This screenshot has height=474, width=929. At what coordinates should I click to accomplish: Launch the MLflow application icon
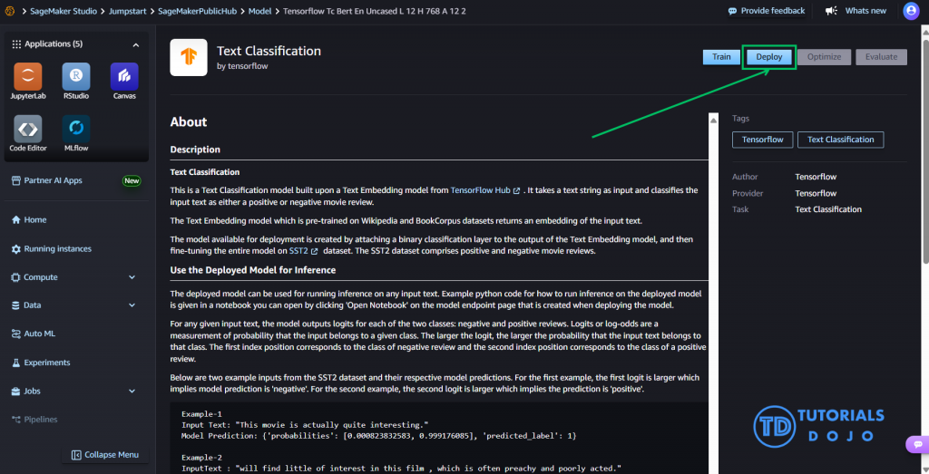76,128
